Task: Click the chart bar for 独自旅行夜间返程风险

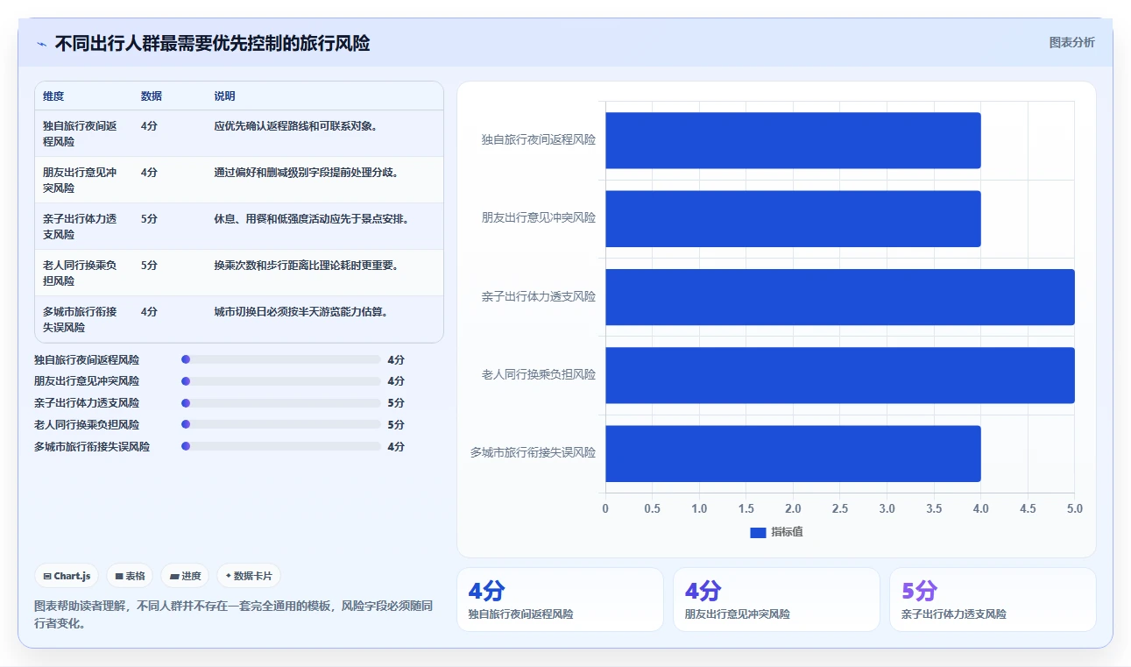Action: 793,140
